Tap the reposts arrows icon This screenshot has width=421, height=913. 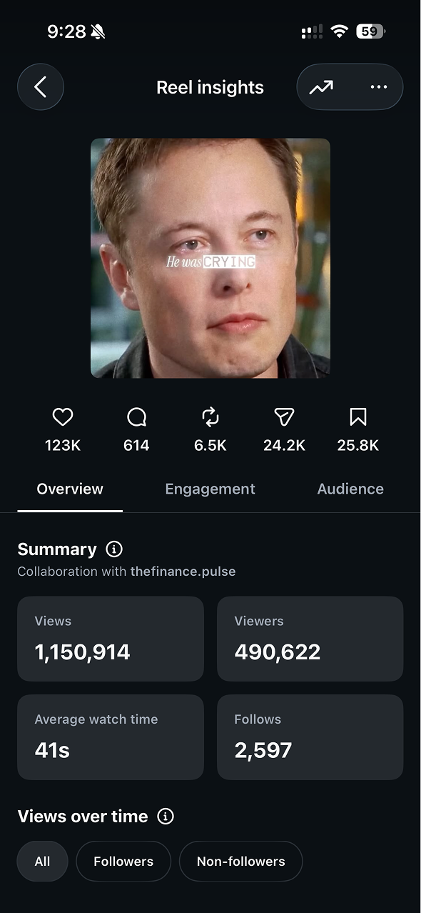click(210, 416)
